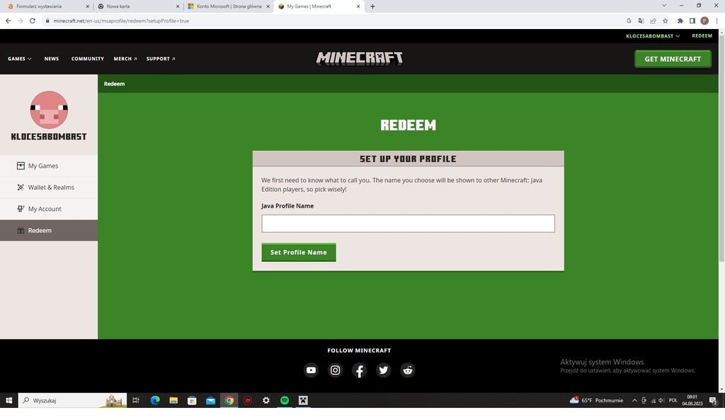The height and width of the screenshot is (420, 725).
Task: Click the pig avatar profile picture
Action: pyautogui.click(x=49, y=110)
